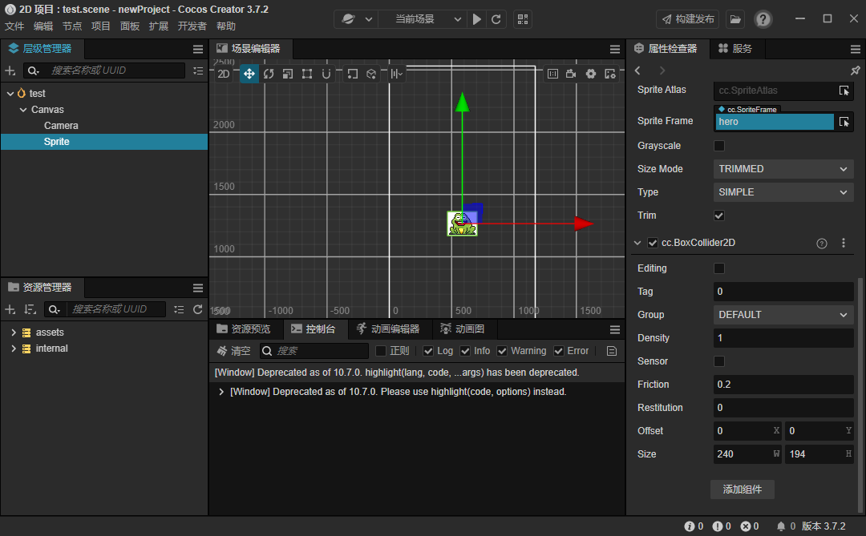Open the Size Mode TRIMMED dropdown
The width and height of the screenshot is (866, 536).
coord(783,169)
